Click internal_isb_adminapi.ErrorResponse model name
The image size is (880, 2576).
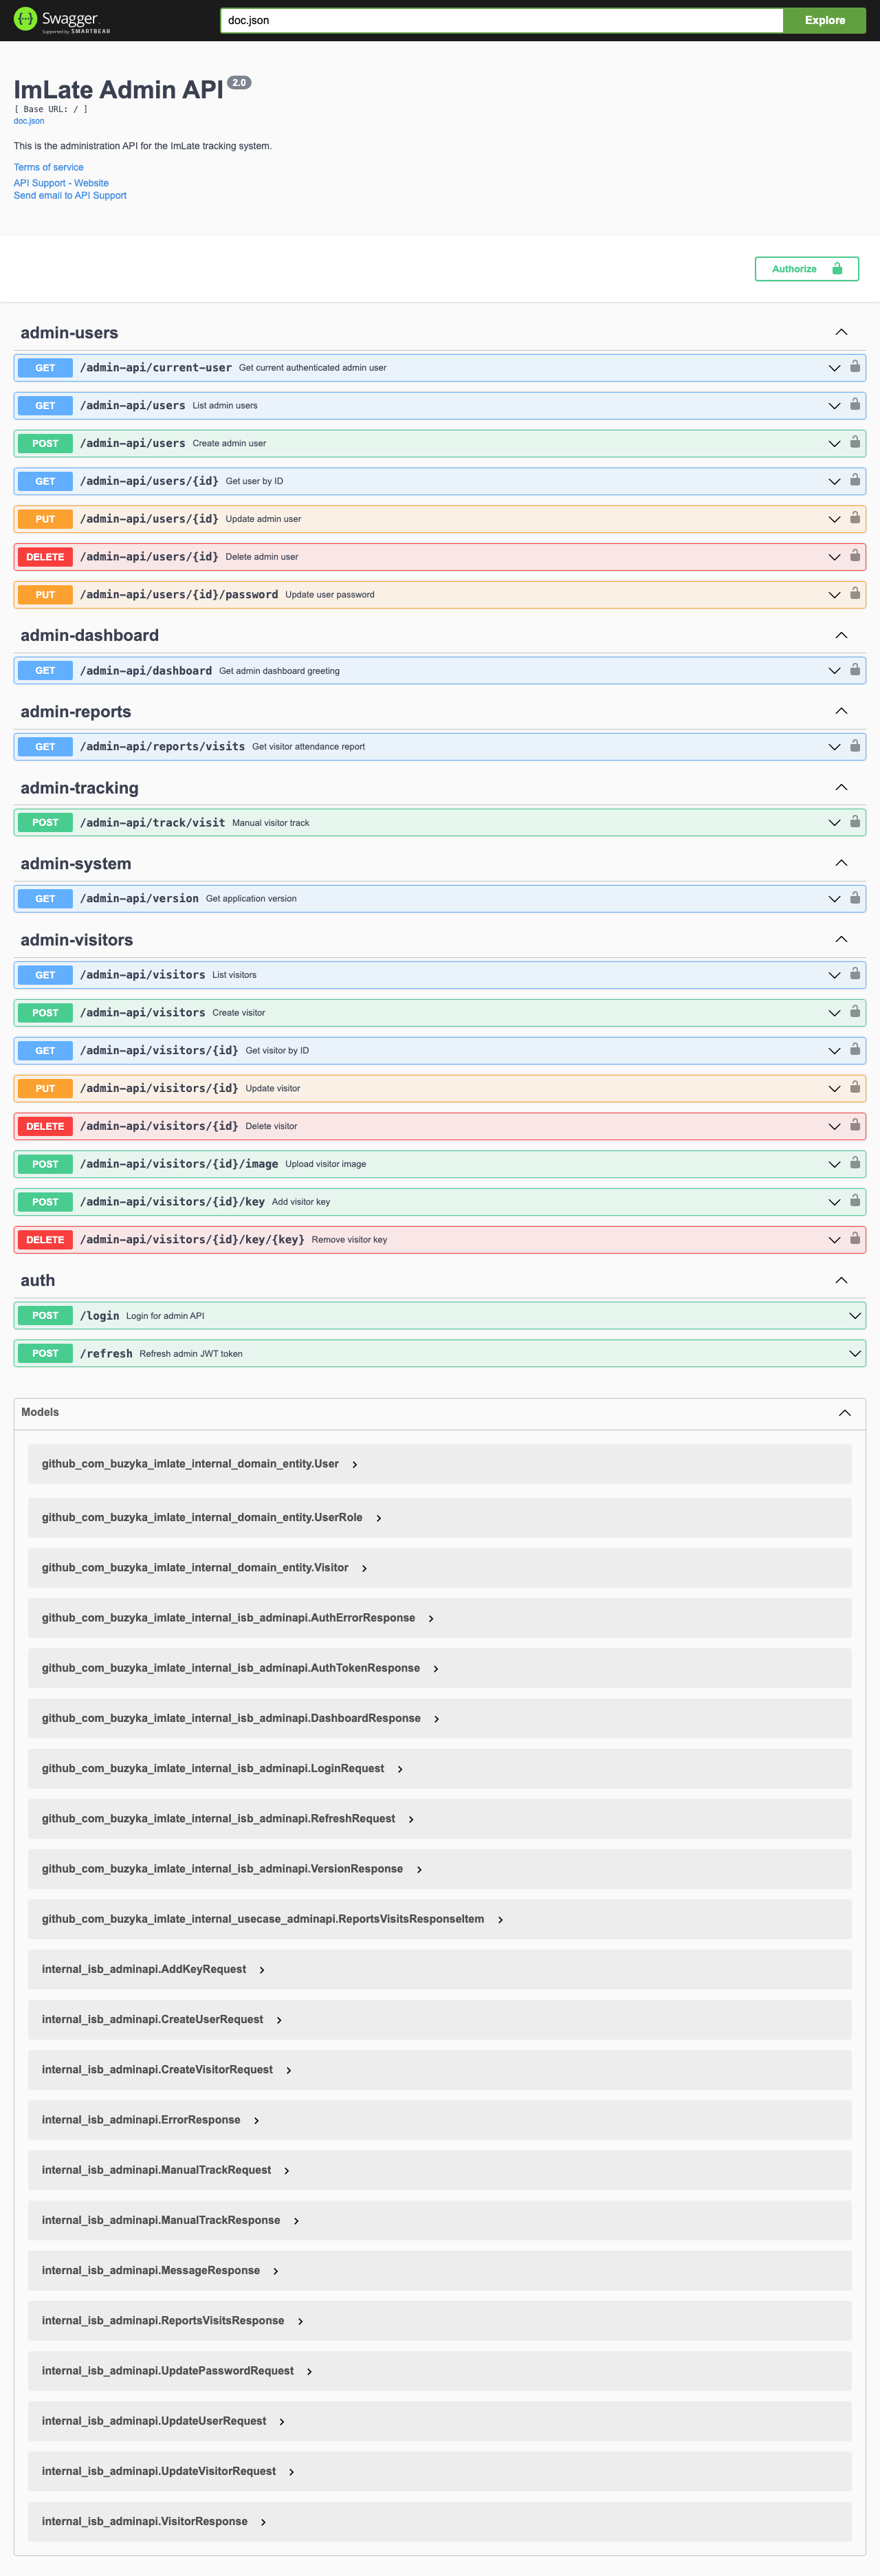pos(141,2120)
